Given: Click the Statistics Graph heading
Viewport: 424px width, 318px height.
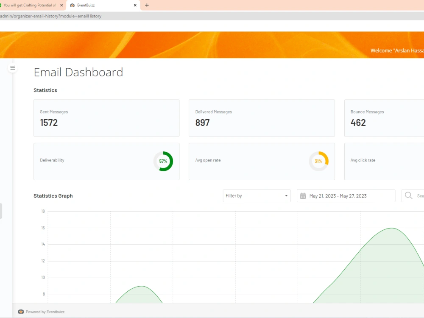Looking at the screenshot, I should pos(53,196).
